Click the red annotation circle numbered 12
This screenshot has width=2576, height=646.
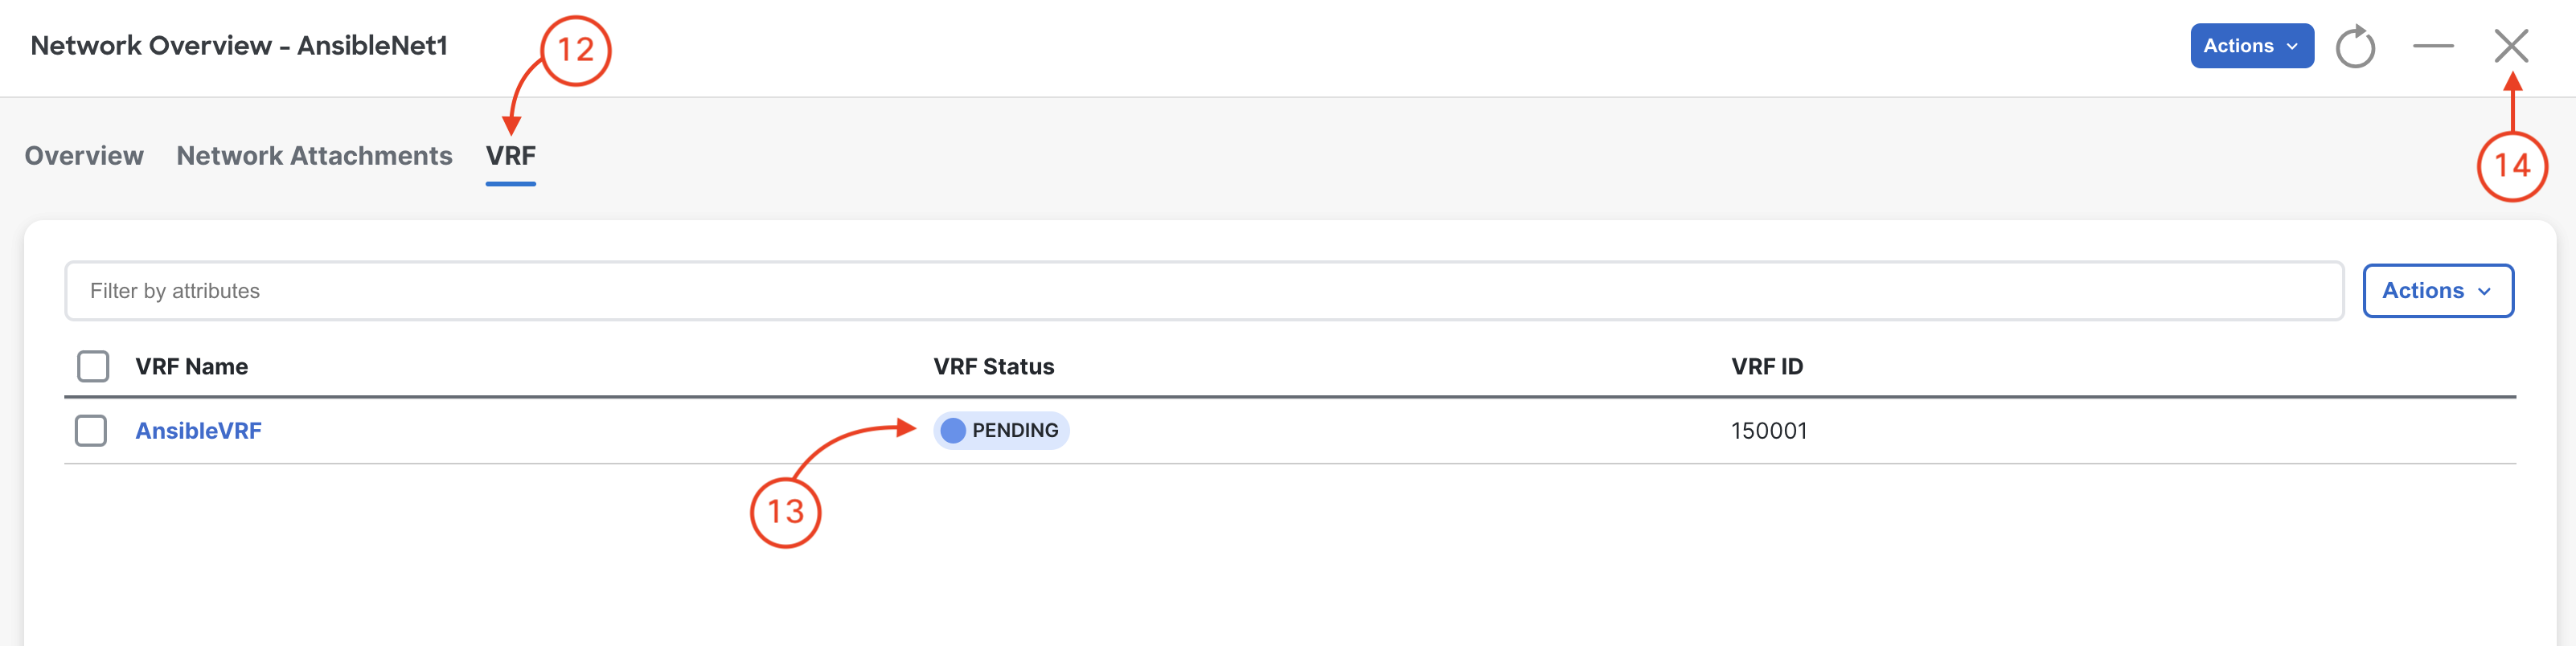coord(575,50)
